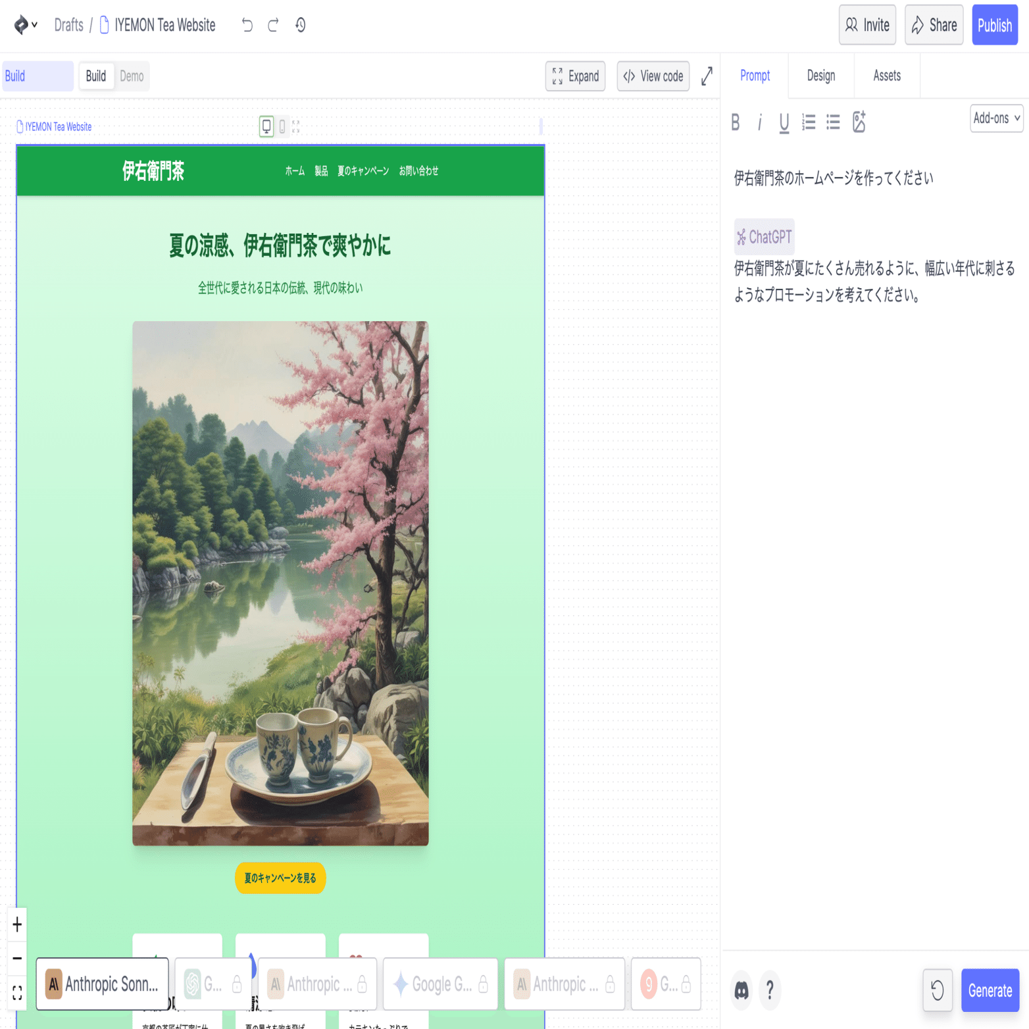
Task: Insert a numbered list
Action: click(x=809, y=122)
